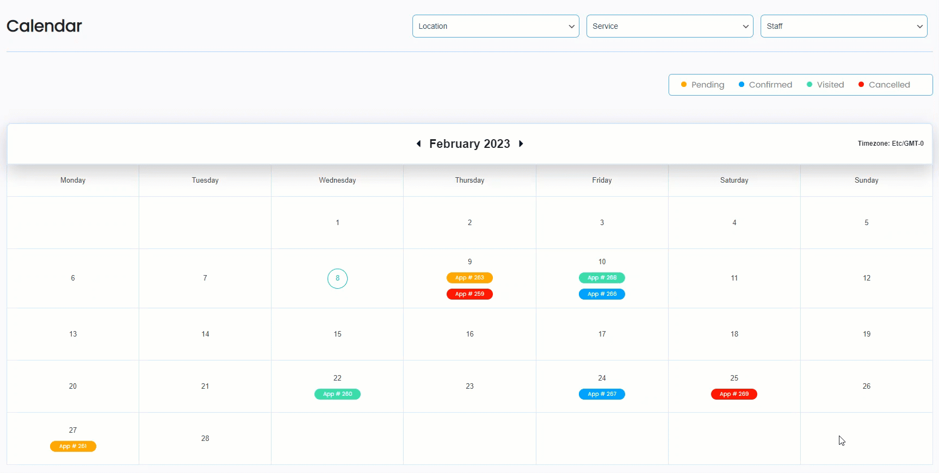The image size is (939, 473).
Task: View visited appointment App # 268
Action: (602, 278)
